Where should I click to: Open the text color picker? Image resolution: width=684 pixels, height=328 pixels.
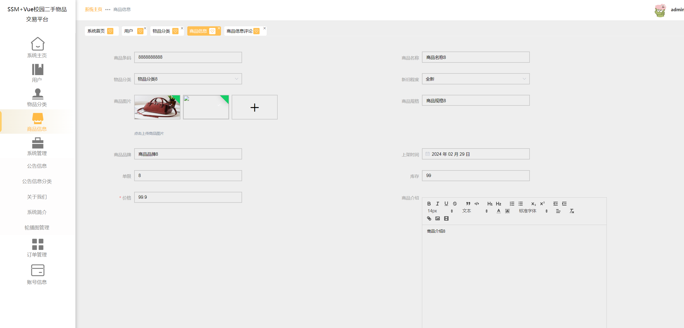(499, 211)
